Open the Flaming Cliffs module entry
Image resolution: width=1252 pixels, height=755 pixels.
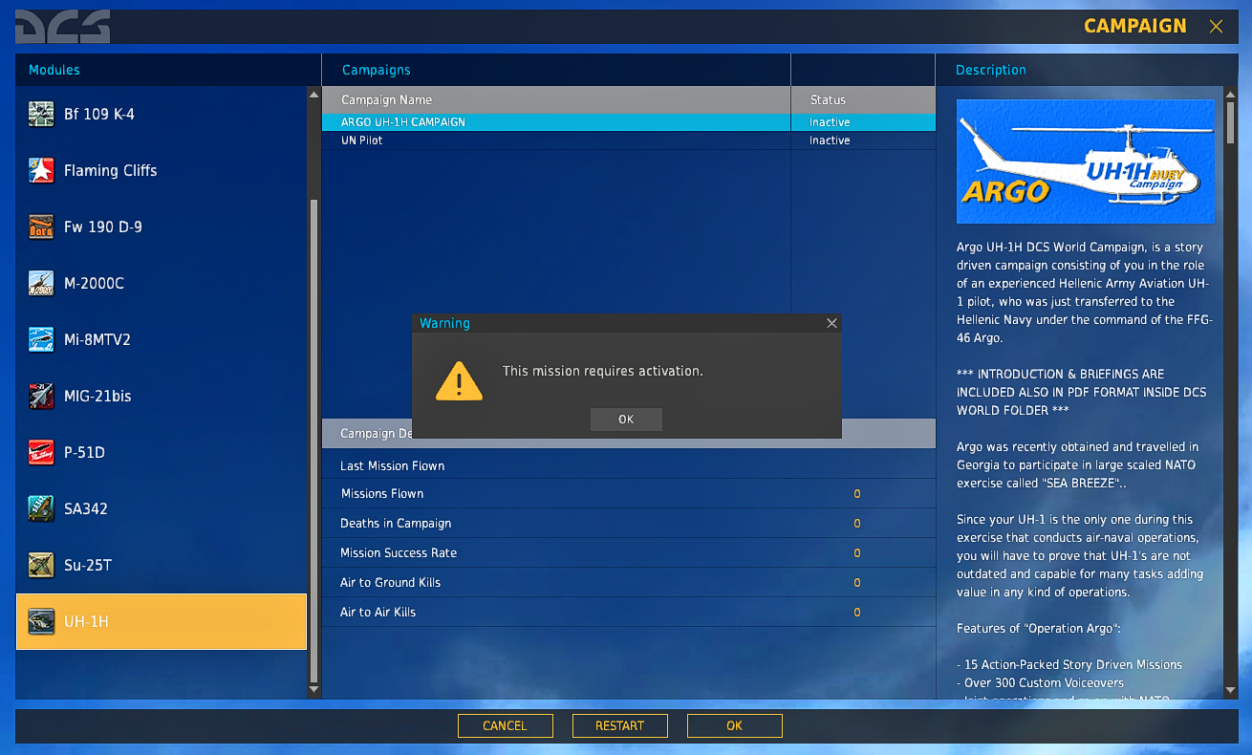[x=162, y=170]
